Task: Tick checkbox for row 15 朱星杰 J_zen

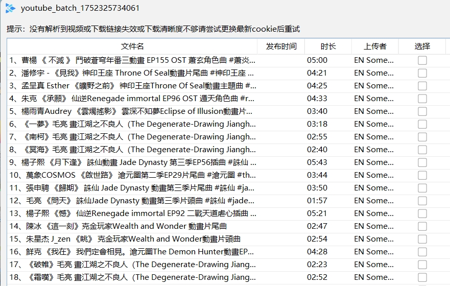Action: tap(422, 239)
